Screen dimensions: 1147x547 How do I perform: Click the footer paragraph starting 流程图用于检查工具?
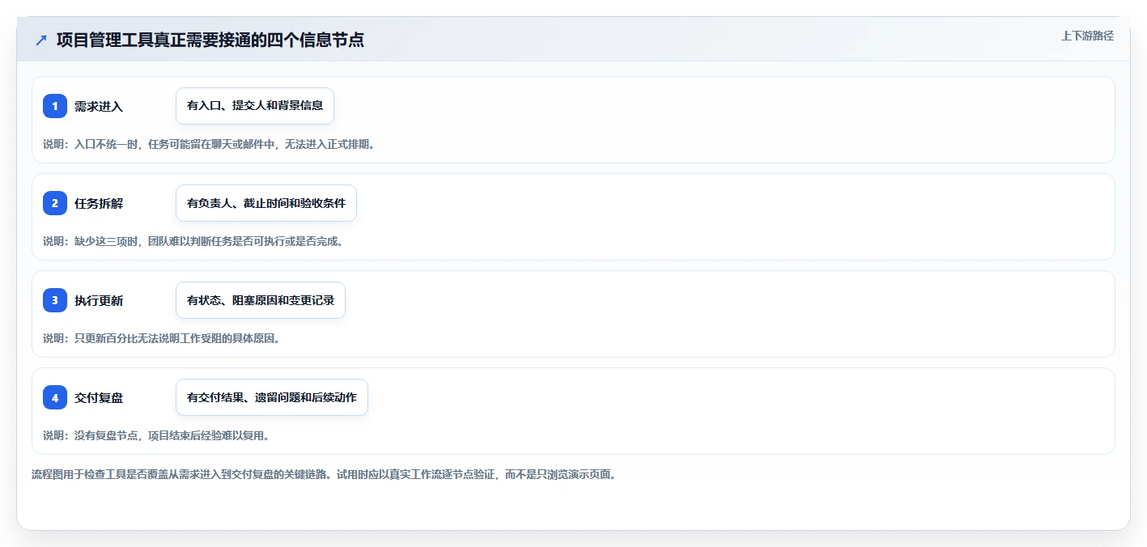(x=324, y=474)
